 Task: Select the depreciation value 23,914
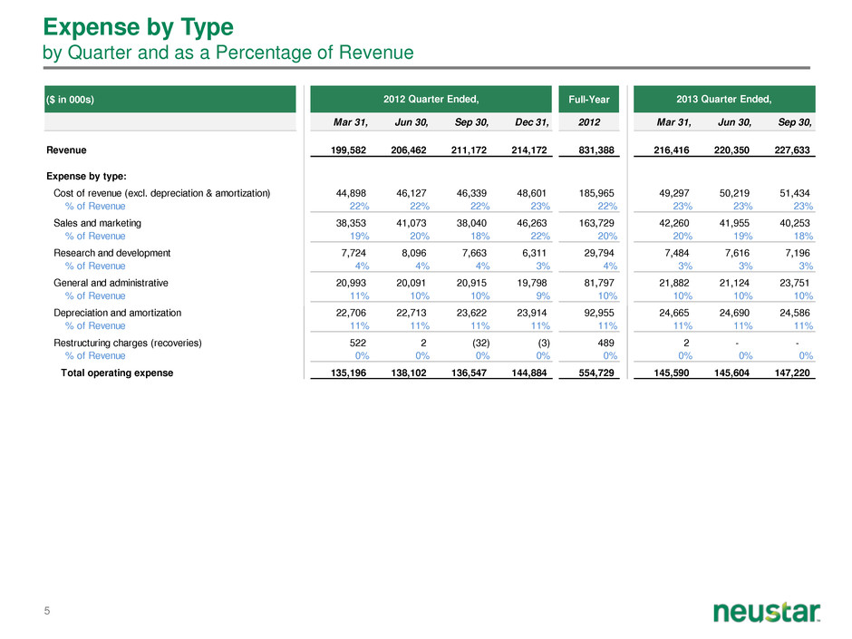(531, 313)
